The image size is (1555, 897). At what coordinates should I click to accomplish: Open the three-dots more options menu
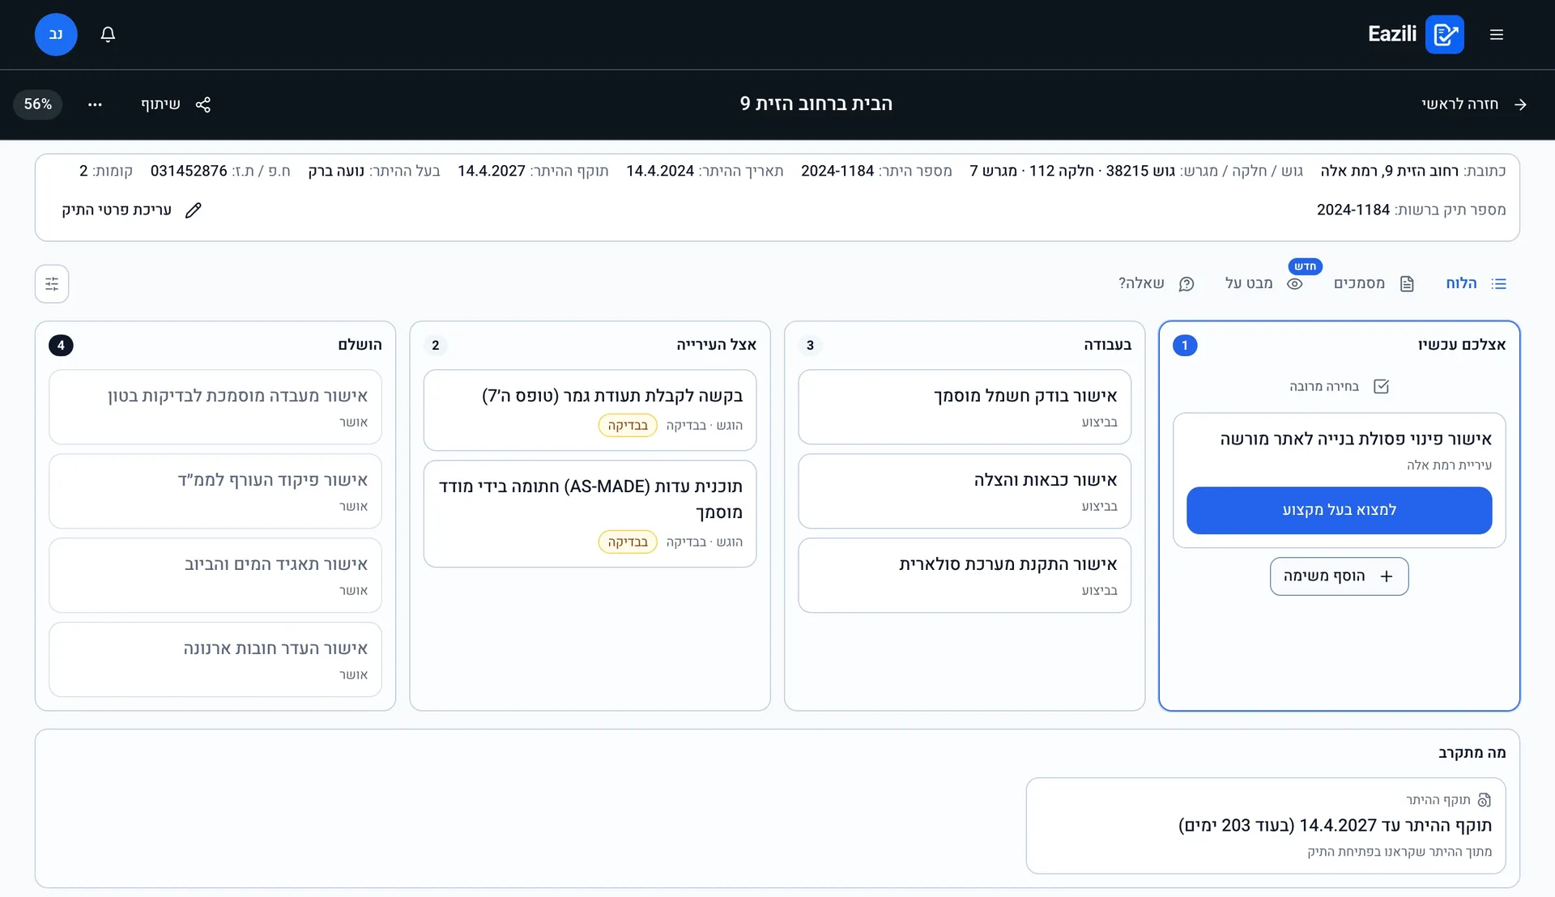pyautogui.click(x=95, y=104)
